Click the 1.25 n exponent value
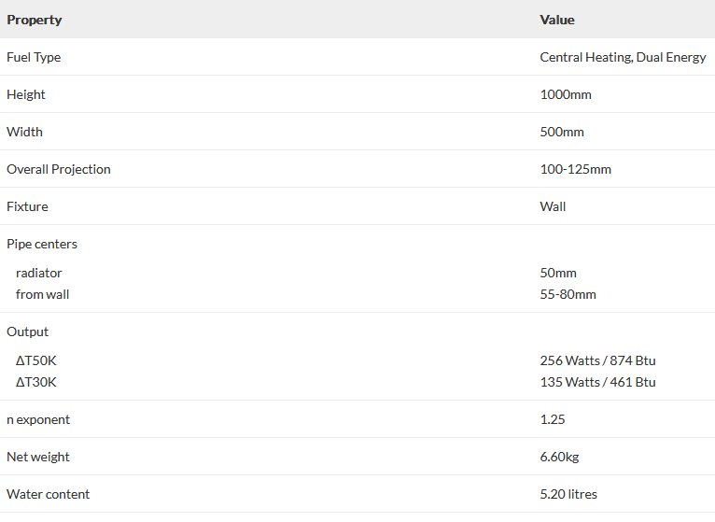Viewport: 715px width, 522px height. point(553,419)
